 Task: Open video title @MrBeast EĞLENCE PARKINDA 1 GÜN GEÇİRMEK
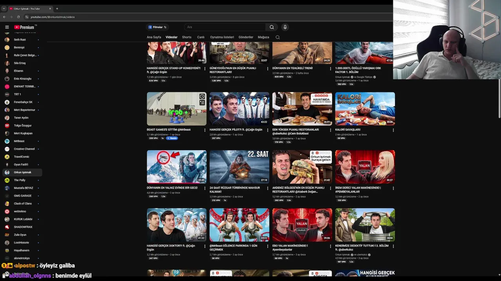(234, 247)
